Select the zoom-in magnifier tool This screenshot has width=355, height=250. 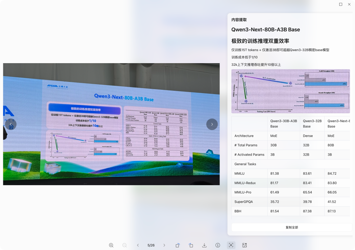pos(111,245)
